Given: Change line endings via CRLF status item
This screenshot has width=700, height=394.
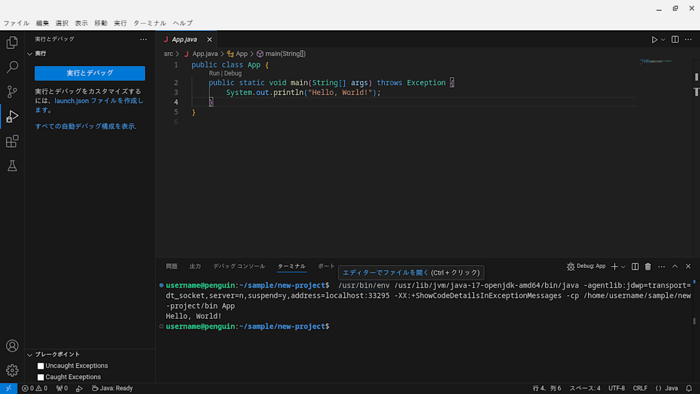Looking at the screenshot, I should coord(640,388).
